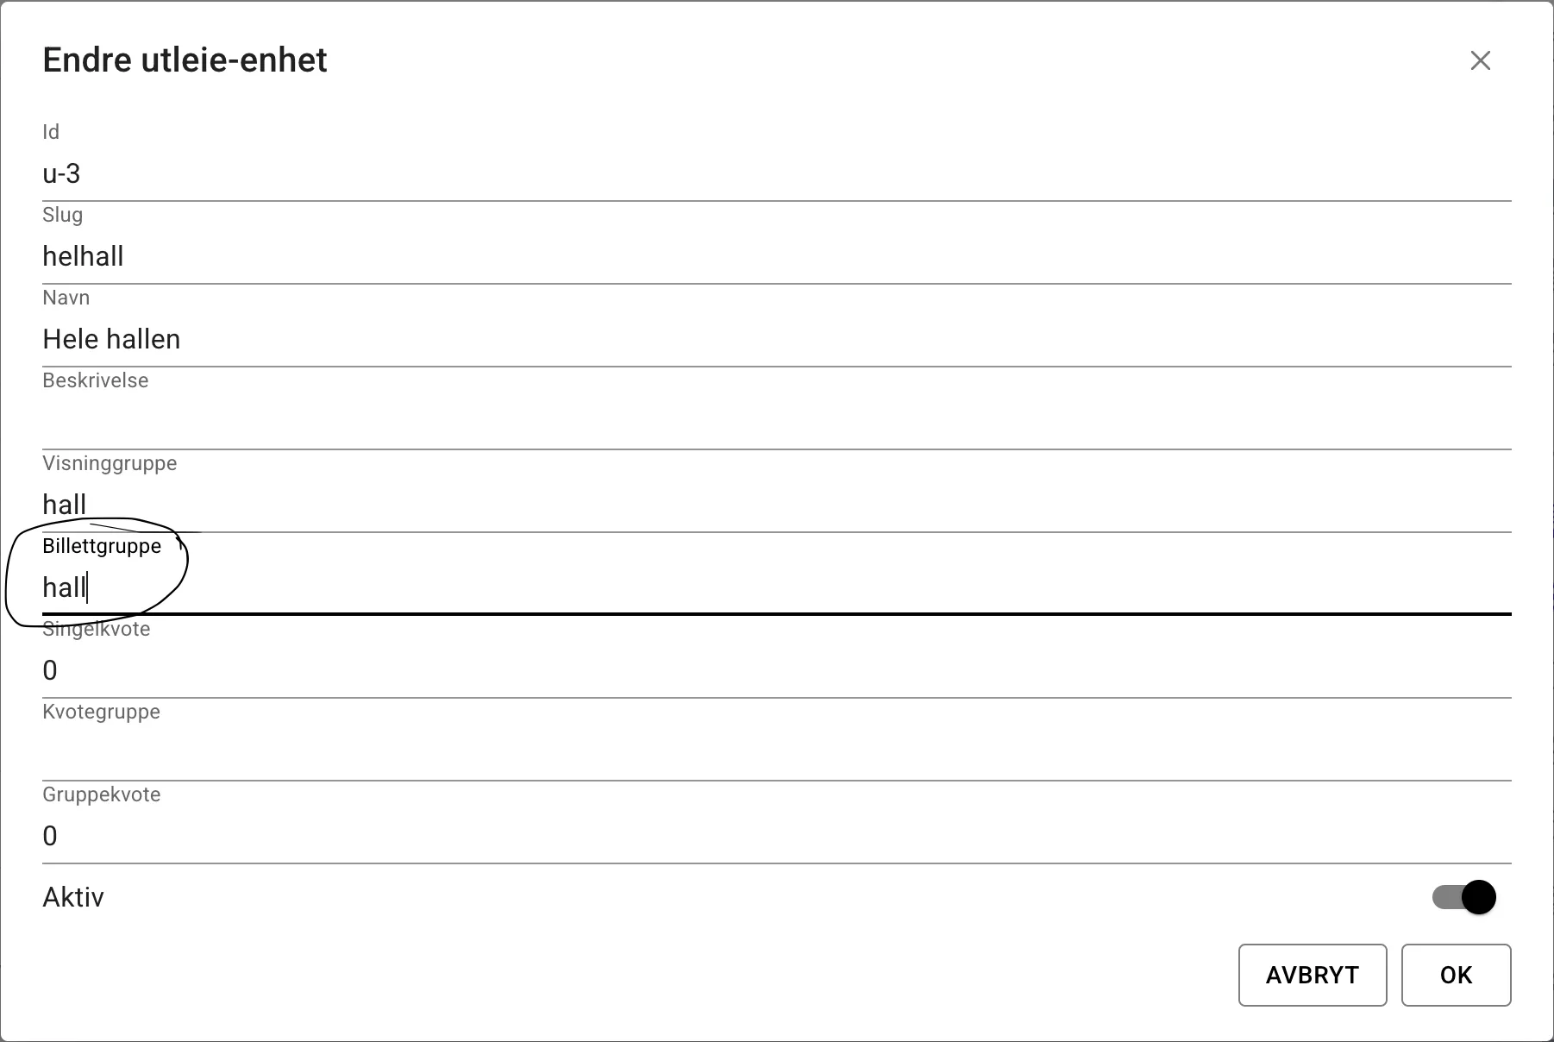This screenshot has width=1554, height=1042.
Task: Click the Id label above u-3
Action: pyautogui.click(x=51, y=131)
